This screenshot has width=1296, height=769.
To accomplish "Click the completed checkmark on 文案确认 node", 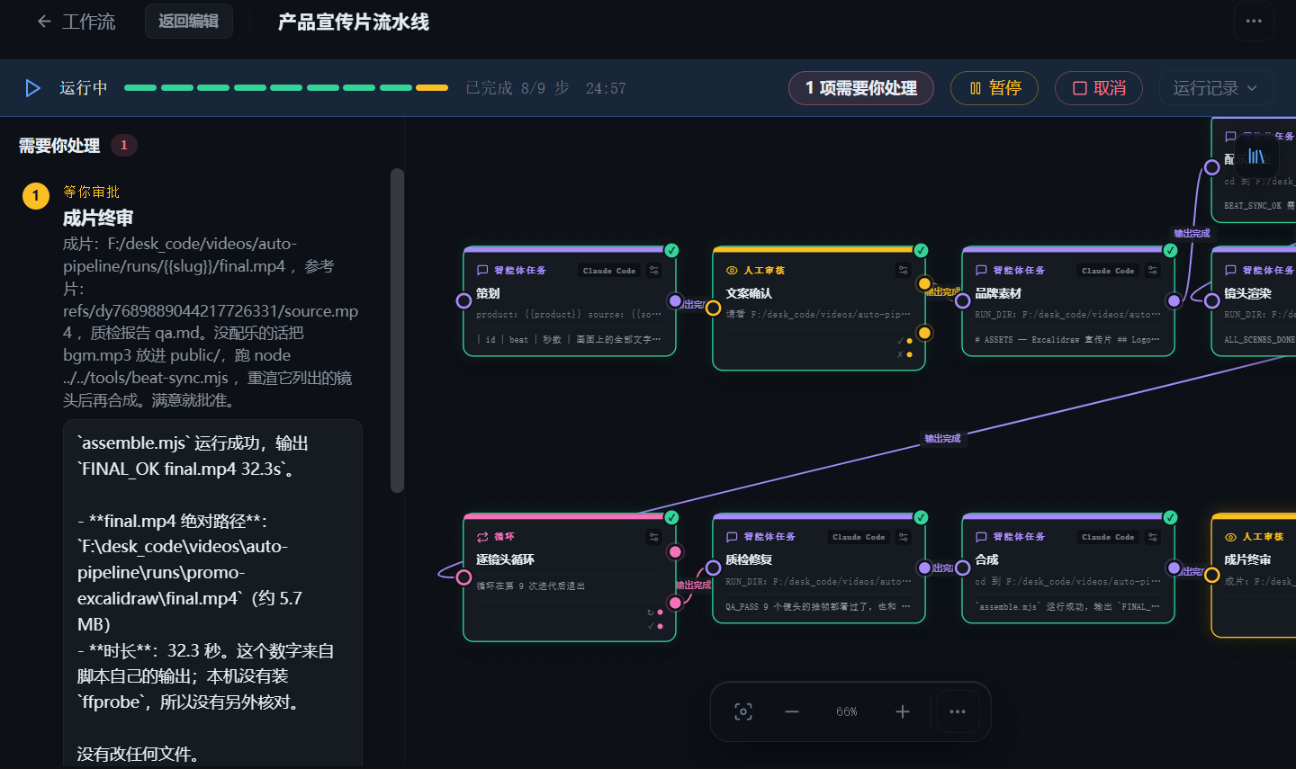I will [921, 251].
